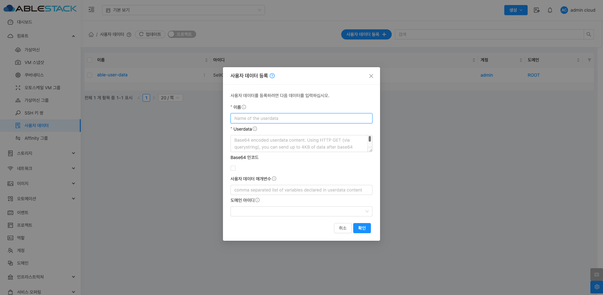Expand the 인프라스트럭쳐 menu section
The image size is (603, 295).
(40, 277)
